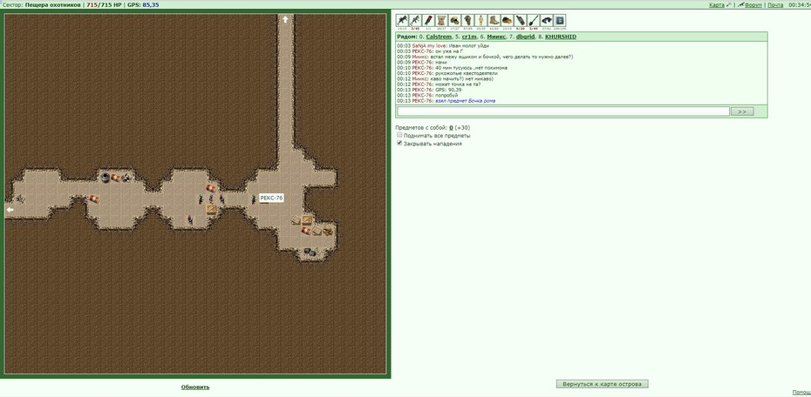Select the shovel tool icon
The height and width of the screenshot is (397, 811).
(534, 21)
